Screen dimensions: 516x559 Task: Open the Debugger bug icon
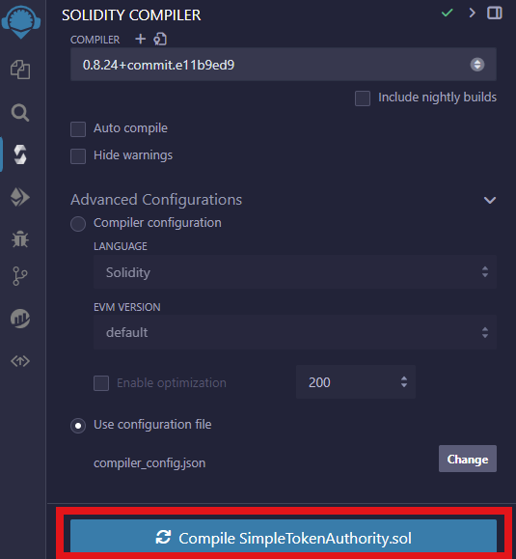(20, 239)
